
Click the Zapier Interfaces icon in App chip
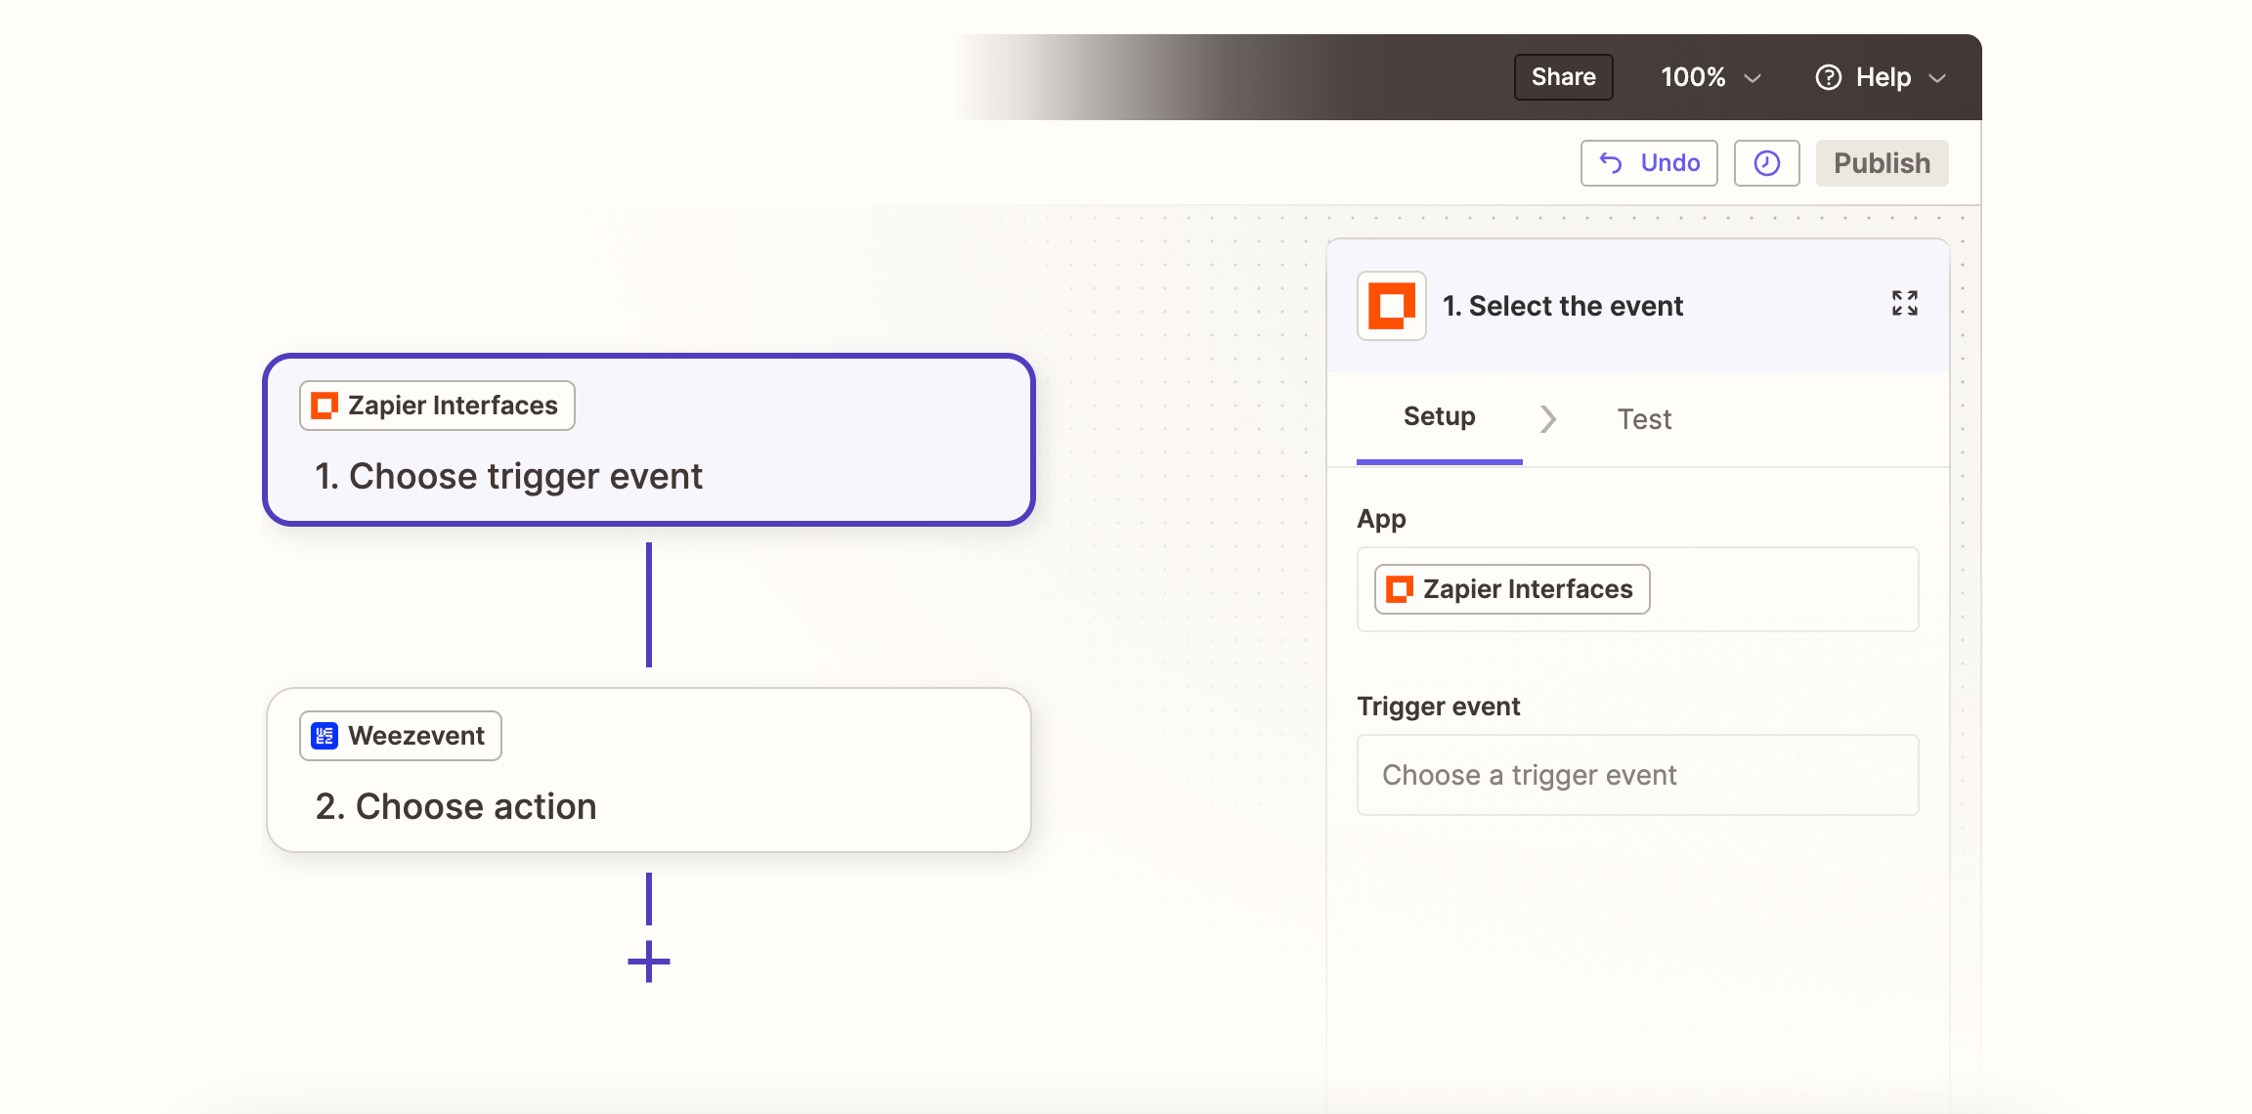tap(1400, 589)
